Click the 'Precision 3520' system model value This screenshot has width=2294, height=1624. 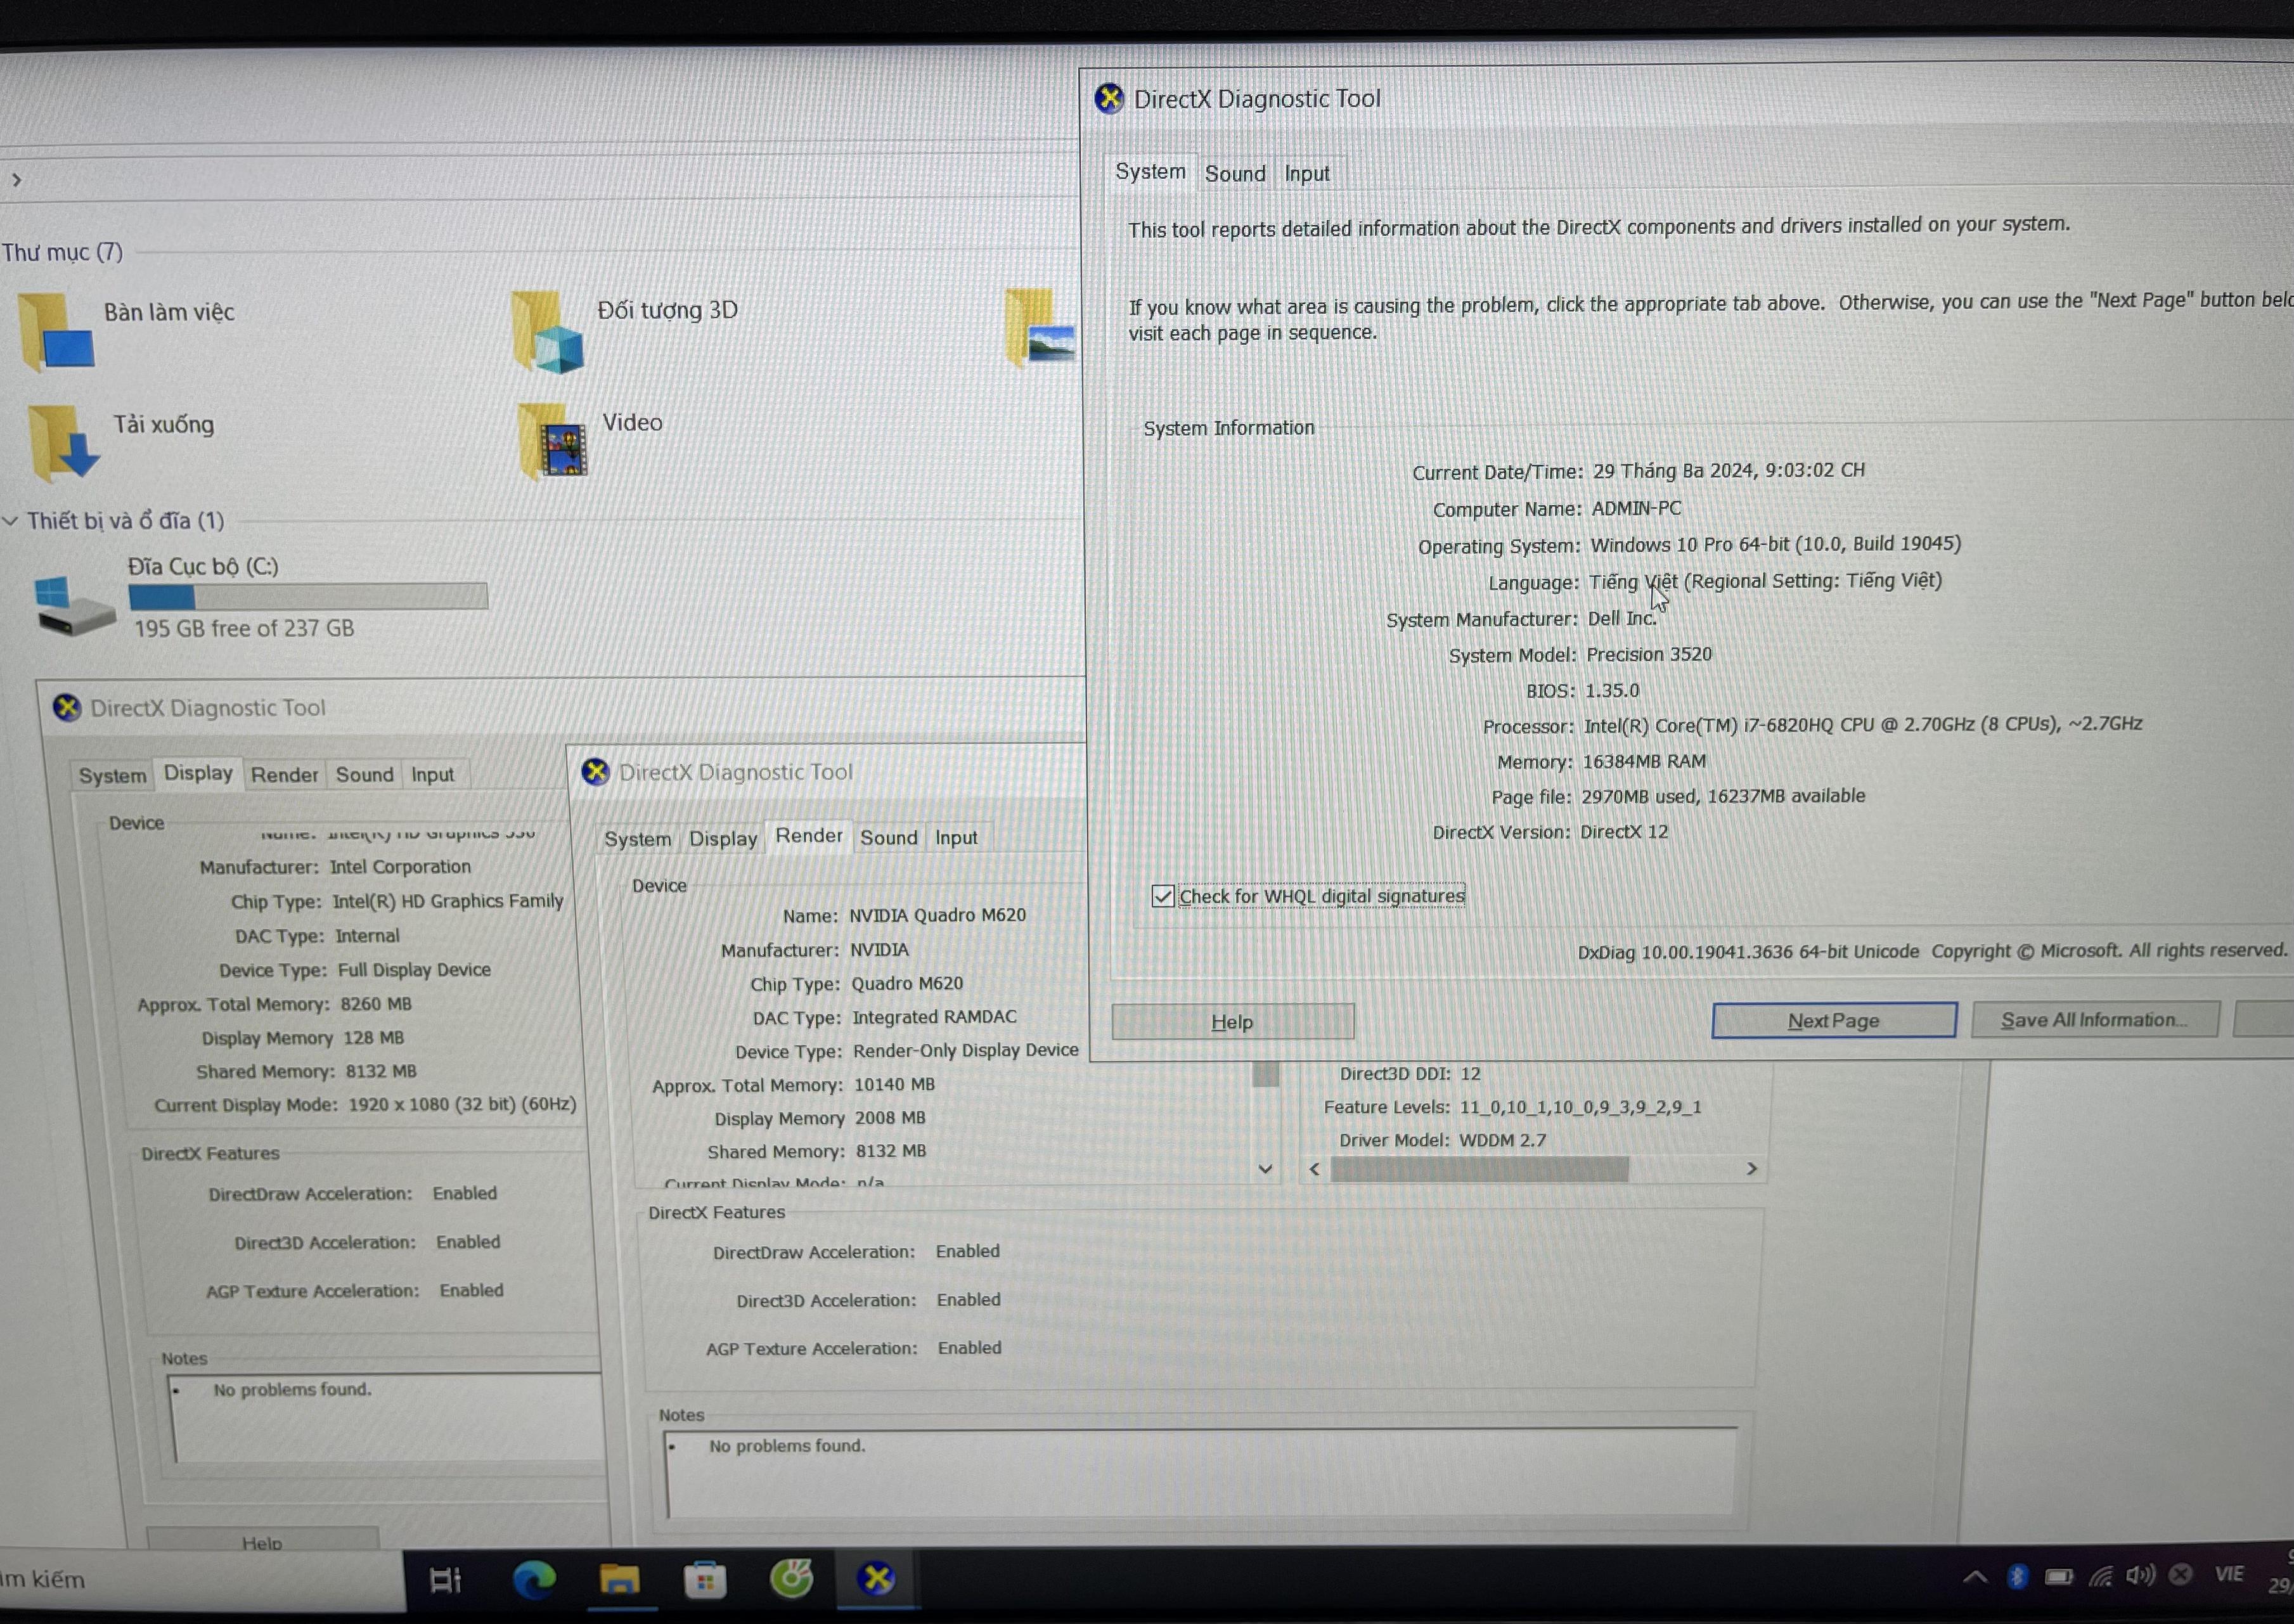pyautogui.click(x=1649, y=654)
